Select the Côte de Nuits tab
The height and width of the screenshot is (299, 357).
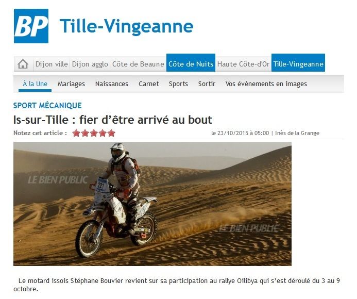pos(191,63)
